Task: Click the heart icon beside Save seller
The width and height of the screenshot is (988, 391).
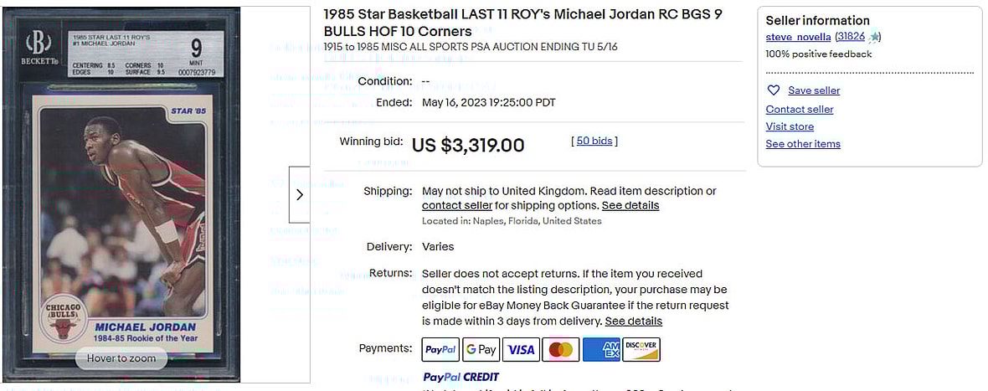Action: point(774,90)
